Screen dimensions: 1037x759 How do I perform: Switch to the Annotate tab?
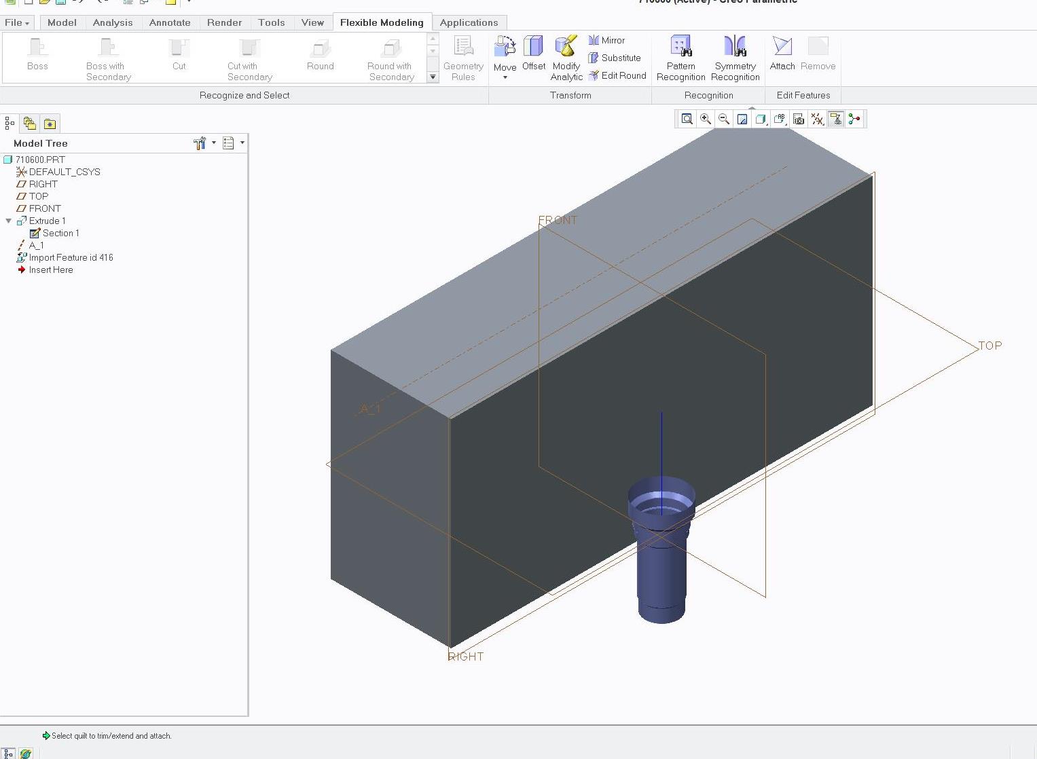click(170, 22)
